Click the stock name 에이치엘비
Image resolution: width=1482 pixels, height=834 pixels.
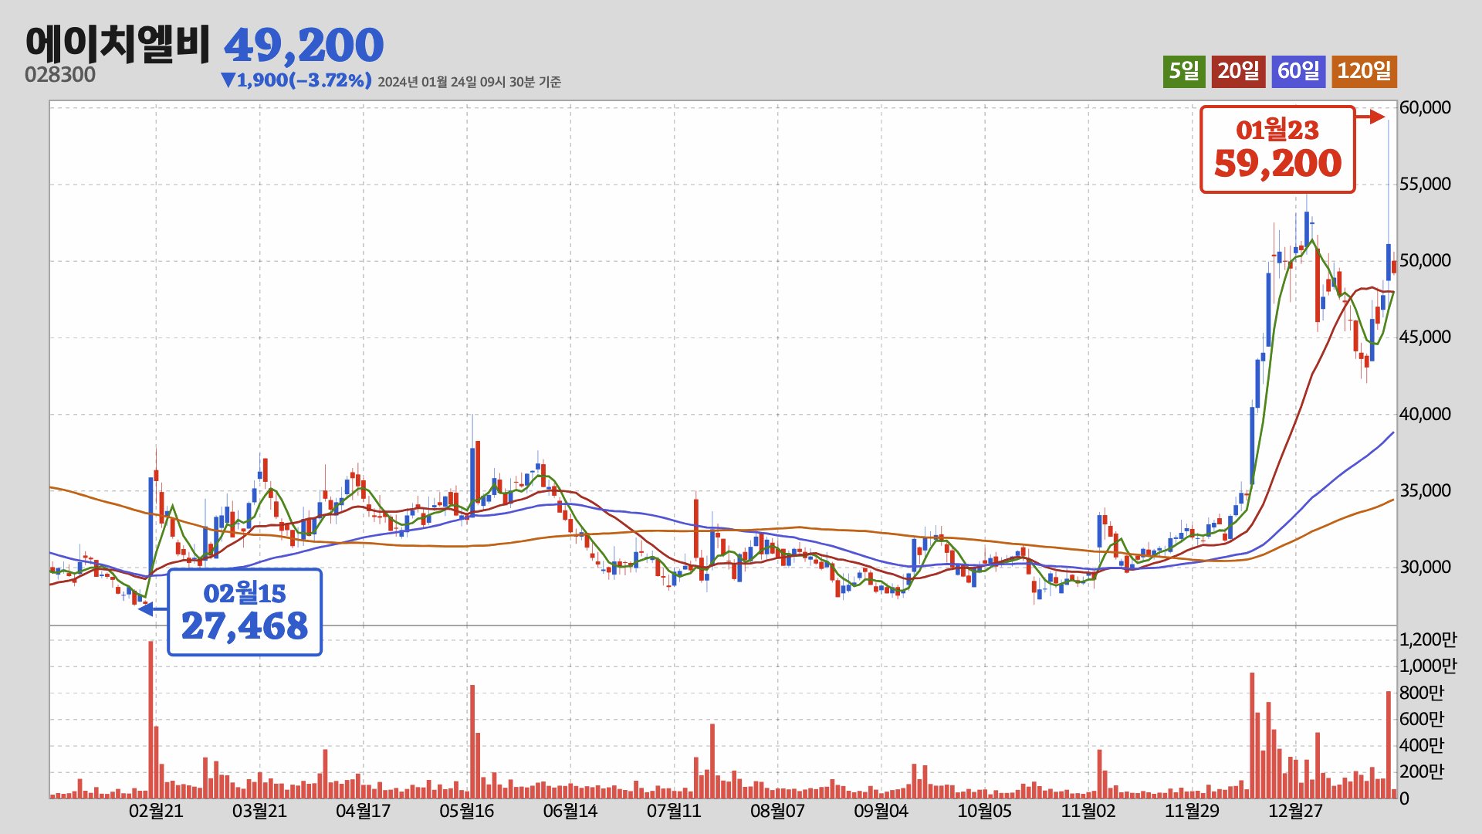click(x=117, y=44)
